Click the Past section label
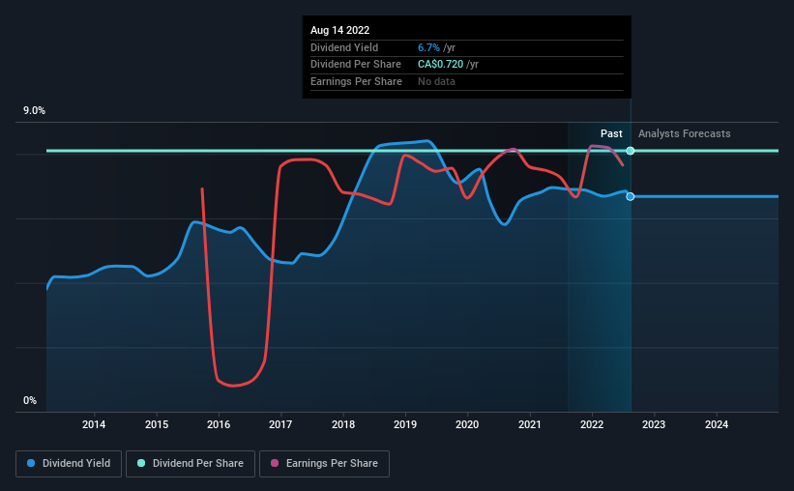This screenshot has width=794, height=491. point(611,133)
